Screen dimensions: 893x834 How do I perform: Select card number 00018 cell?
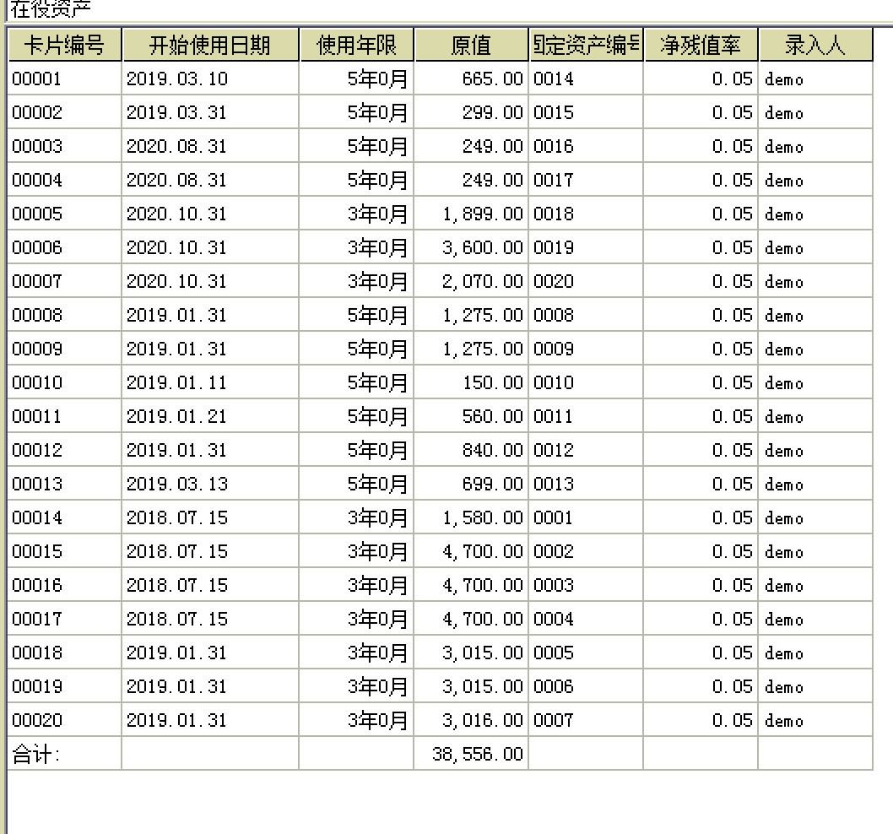click(x=64, y=653)
